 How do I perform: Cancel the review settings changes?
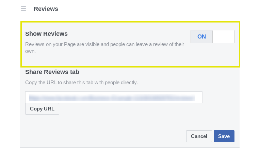199,136
